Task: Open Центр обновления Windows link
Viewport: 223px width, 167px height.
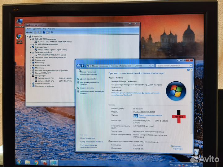Action: coord(92,142)
